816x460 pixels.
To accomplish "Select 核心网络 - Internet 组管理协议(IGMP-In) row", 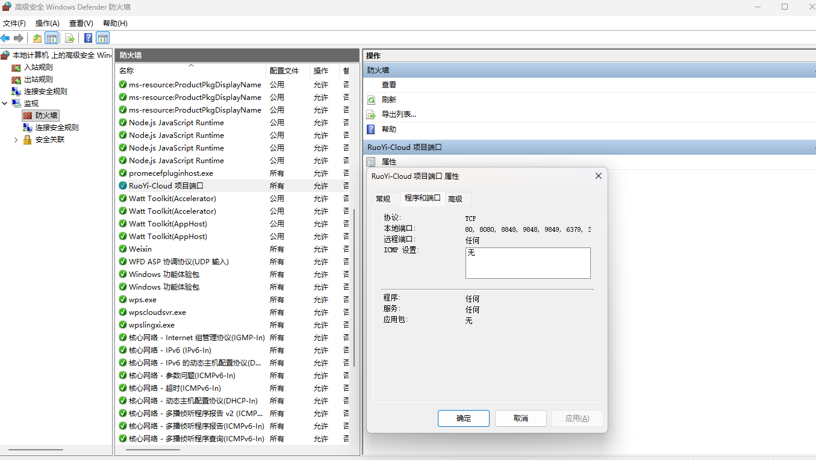I will pos(234,338).
